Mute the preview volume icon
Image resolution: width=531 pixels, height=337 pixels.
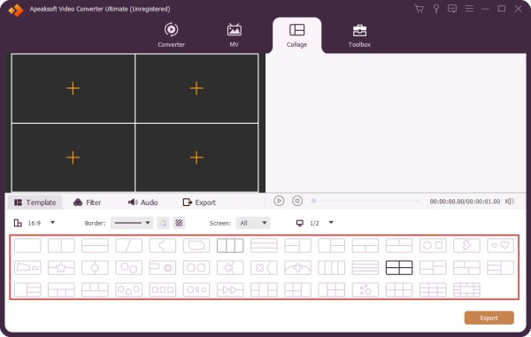tap(510, 202)
